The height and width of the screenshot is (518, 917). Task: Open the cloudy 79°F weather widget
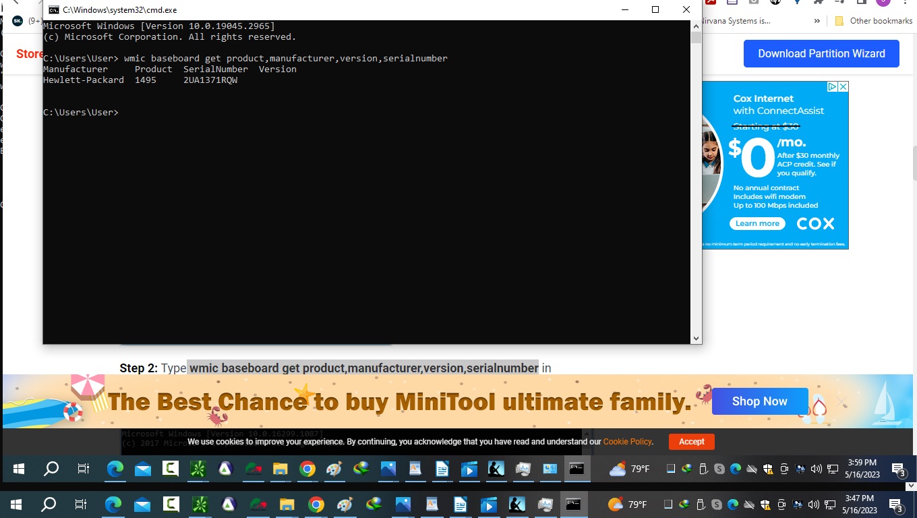click(629, 469)
